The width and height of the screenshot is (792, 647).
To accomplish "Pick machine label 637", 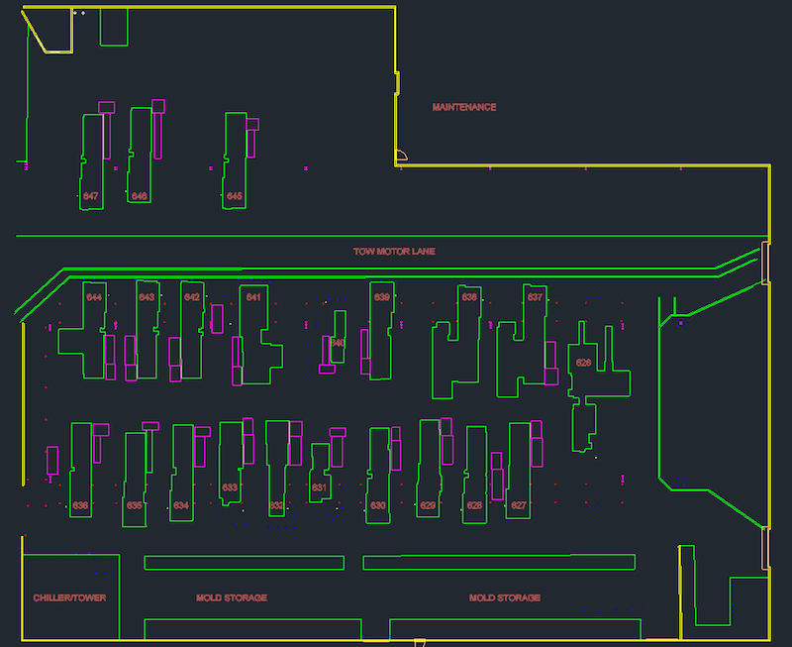I will coord(535,297).
